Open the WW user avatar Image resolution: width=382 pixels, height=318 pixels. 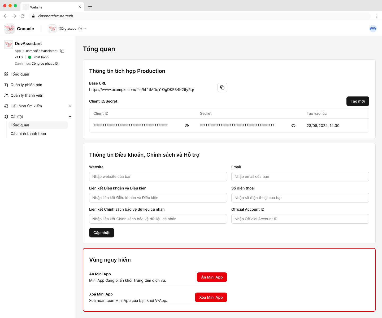coord(373,29)
